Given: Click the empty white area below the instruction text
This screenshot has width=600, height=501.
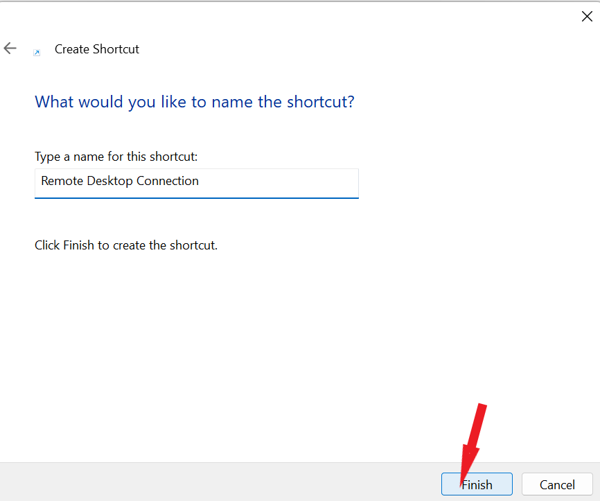Looking at the screenshot, I should (x=277, y=346).
